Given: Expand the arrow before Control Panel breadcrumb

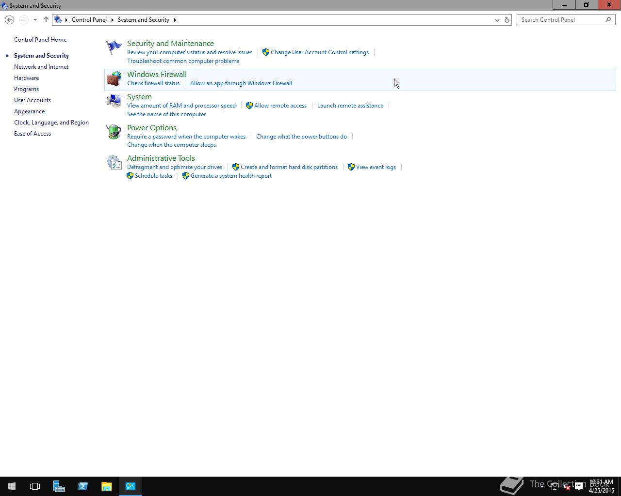Looking at the screenshot, I should pos(66,20).
